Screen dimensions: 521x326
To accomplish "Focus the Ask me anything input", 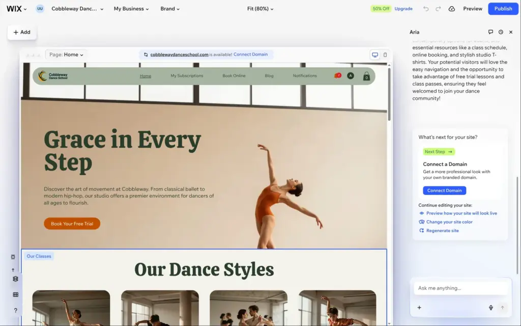I will [x=460, y=288].
